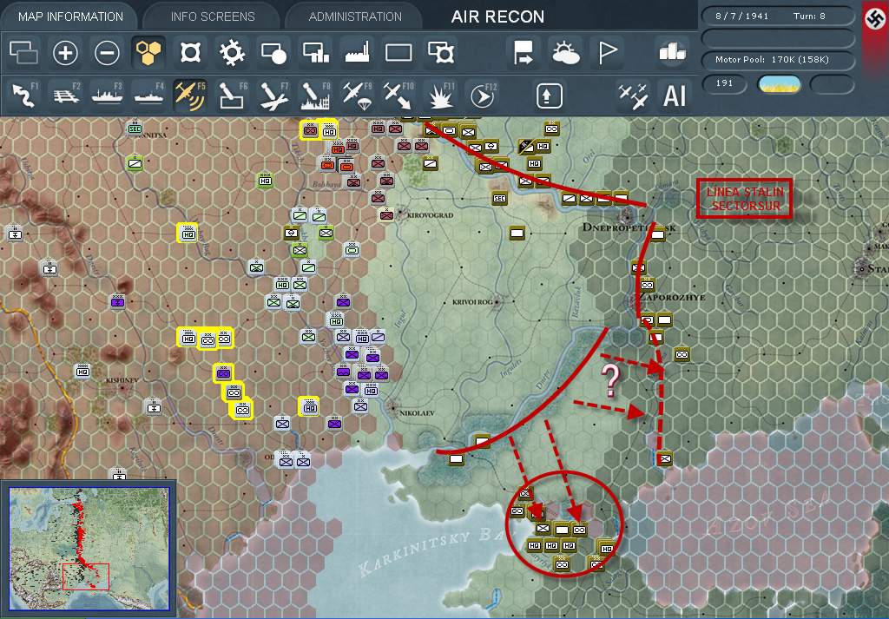The height and width of the screenshot is (619, 889).
Task: Select the F7 bomb airfield mode
Action: tap(273, 95)
